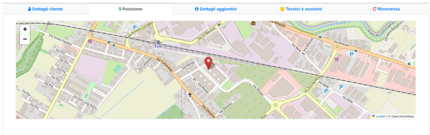Click the church cross icon on map
Image resolution: width=430 pixels, height=135 pixels.
pyautogui.click(x=190, y=95)
